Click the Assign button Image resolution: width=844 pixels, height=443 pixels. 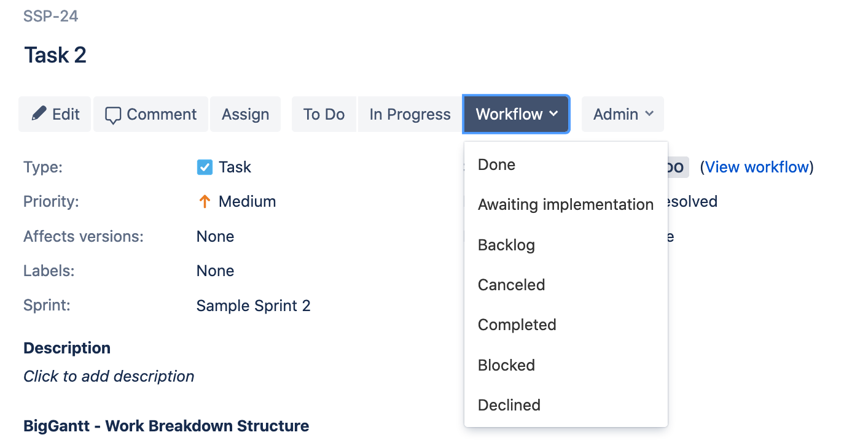245,114
